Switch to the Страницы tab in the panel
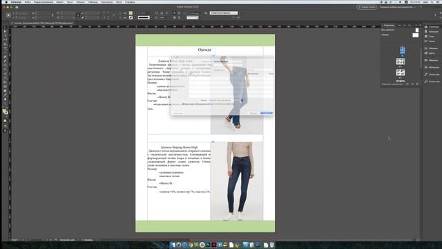 [x=388, y=26]
